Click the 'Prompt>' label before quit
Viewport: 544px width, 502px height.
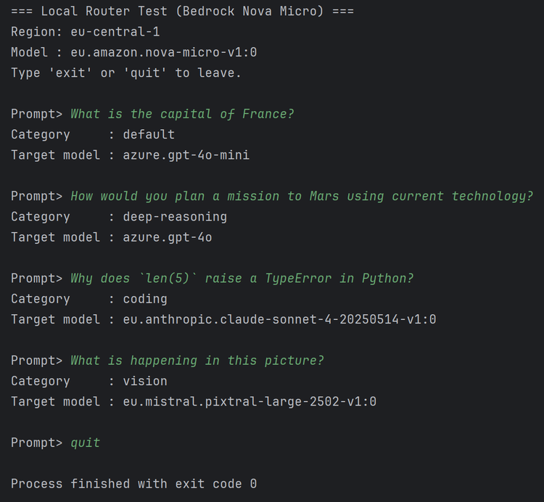36,443
